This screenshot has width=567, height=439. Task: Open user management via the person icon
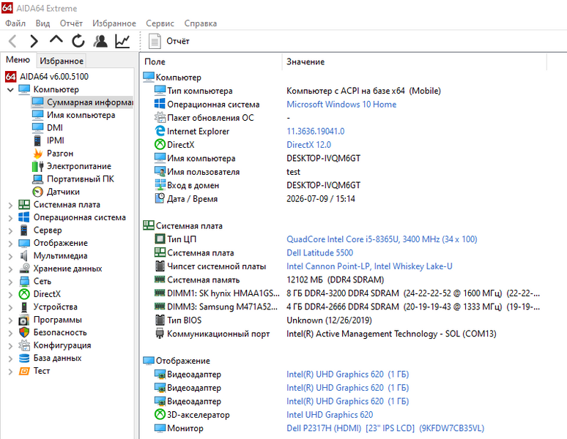100,41
